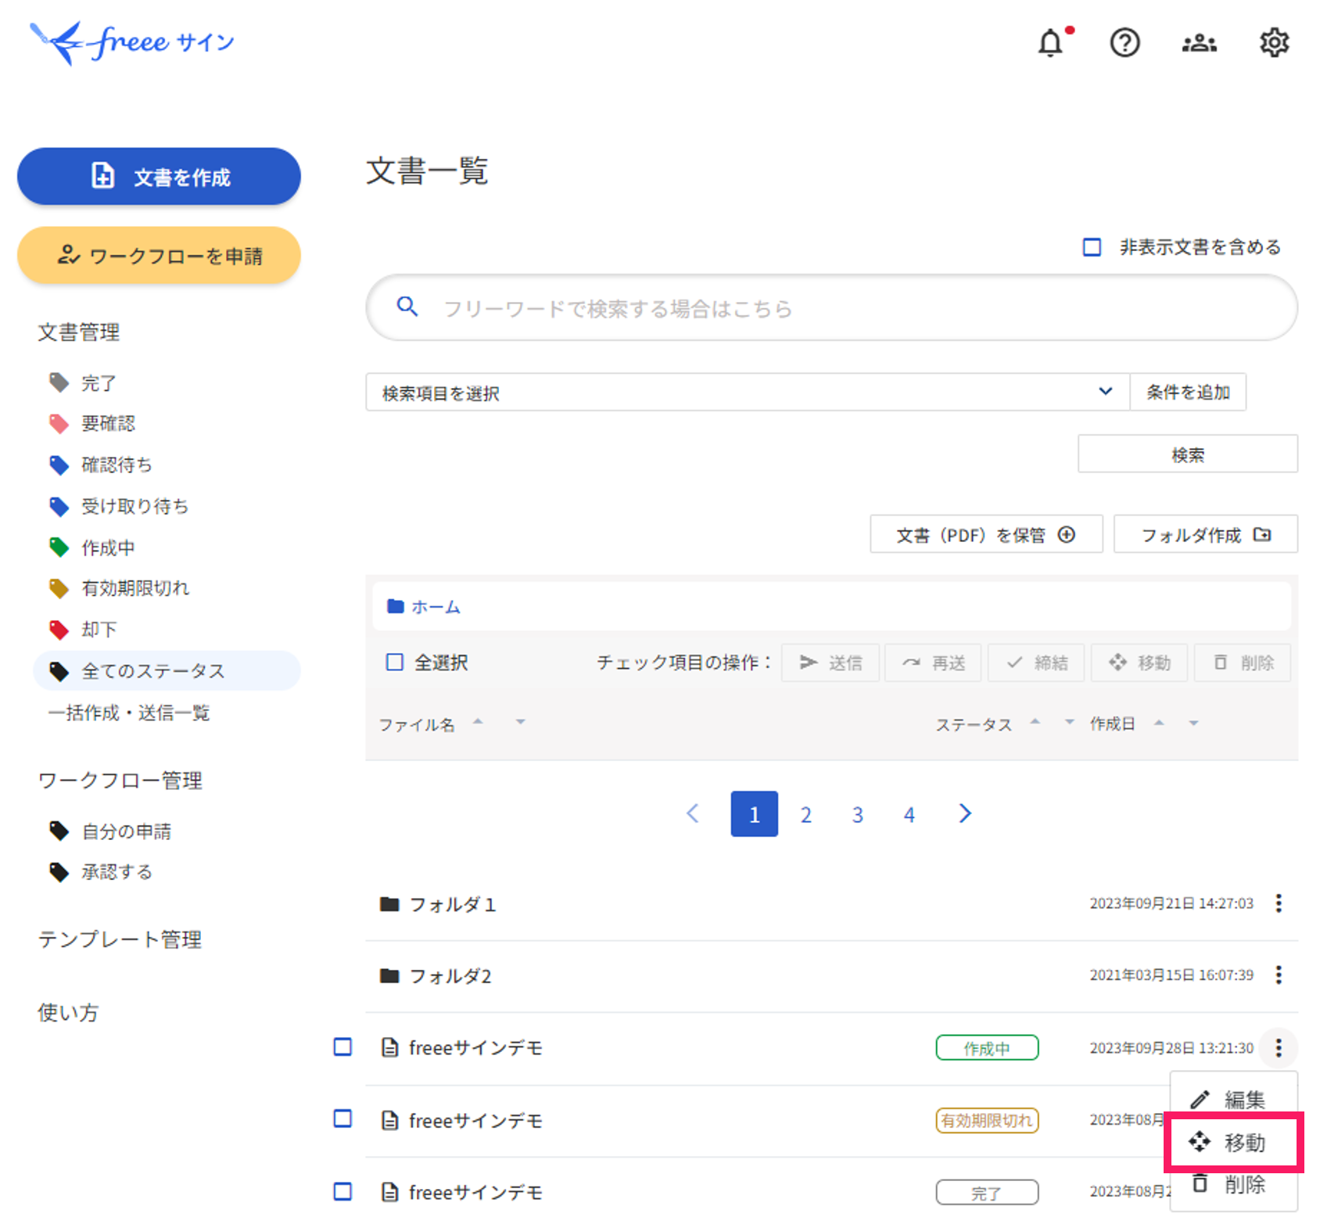Image resolution: width=1320 pixels, height=1228 pixels.
Task: Sort 作成日 ascending with the up arrow
Action: [1159, 723]
